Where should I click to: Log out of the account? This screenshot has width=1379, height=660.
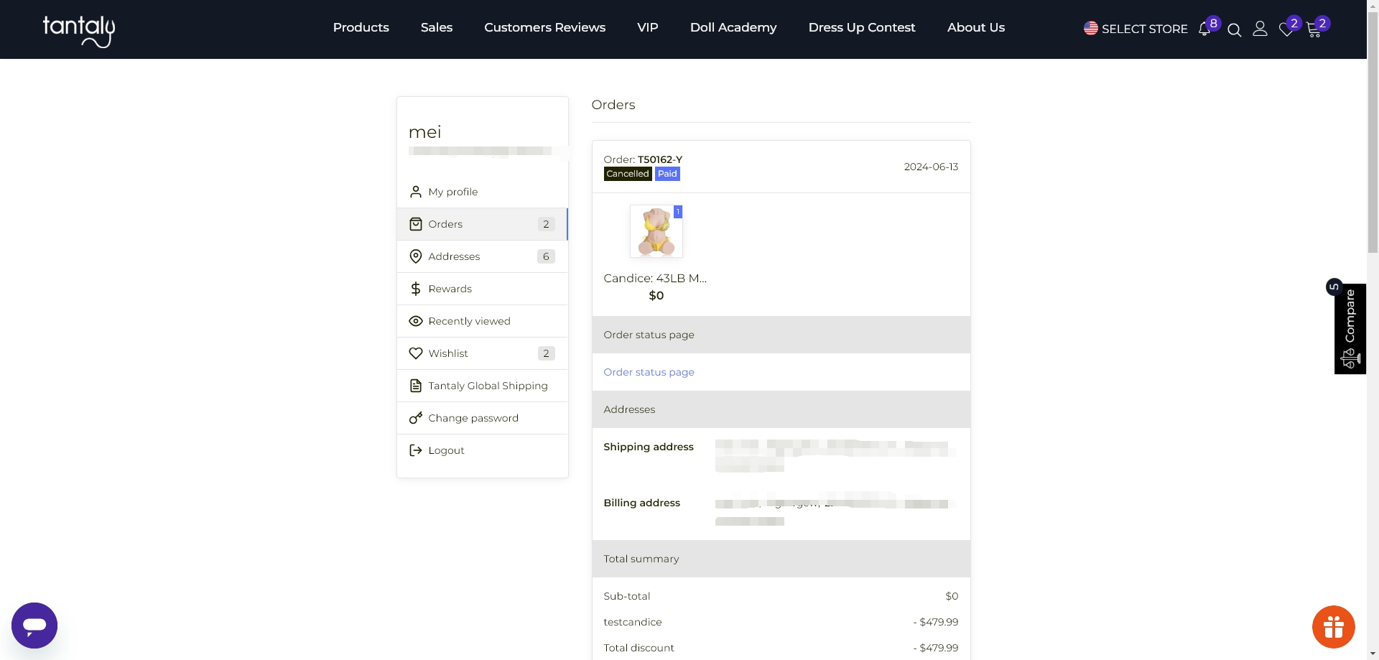483,450
